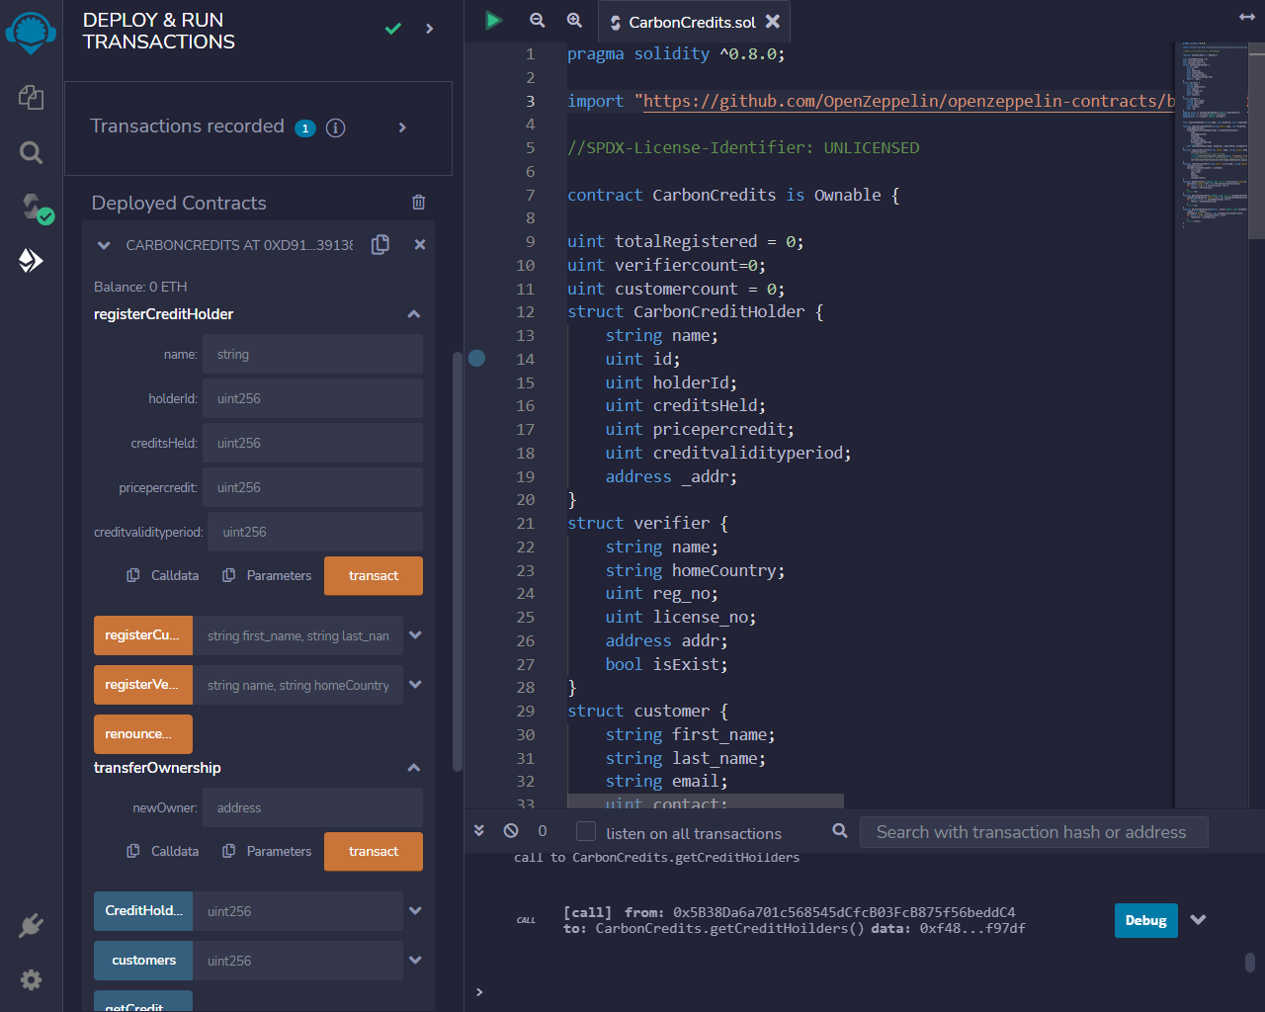
Task: Click the newOwner address input
Action: click(x=312, y=807)
